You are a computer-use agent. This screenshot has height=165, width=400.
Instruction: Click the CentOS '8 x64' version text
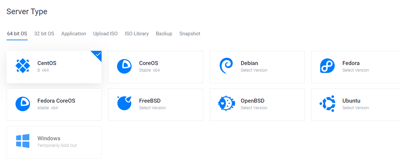pyautogui.click(x=43, y=70)
